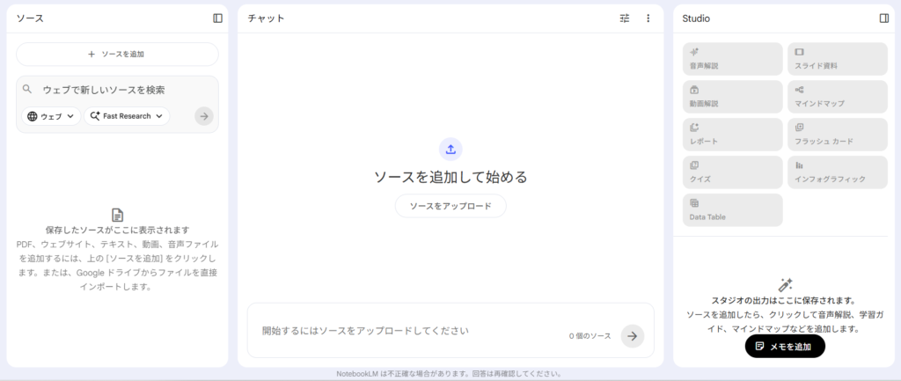Screen dimensions: 901x381
Task: Create a Data Table
Action: (733, 209)
